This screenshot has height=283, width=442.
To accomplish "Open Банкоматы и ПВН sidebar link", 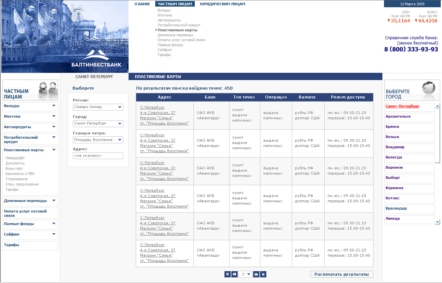I will click(x=20, y=174).
